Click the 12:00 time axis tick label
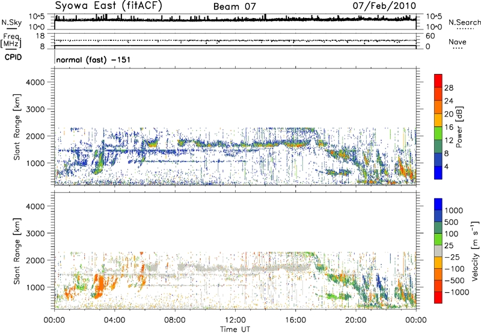Image resolution: width=481 pixels, height=333 pixels. [x=235, y=320]
